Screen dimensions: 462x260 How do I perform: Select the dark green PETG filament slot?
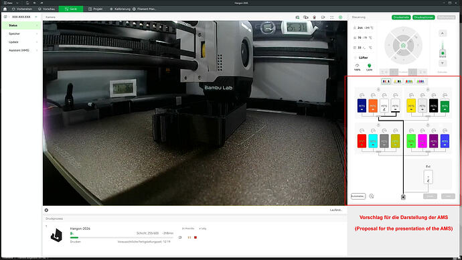click(445, 105)
